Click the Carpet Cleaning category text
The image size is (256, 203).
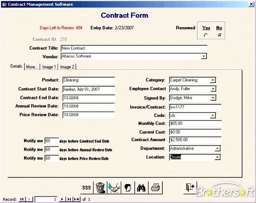coord(184,80)
